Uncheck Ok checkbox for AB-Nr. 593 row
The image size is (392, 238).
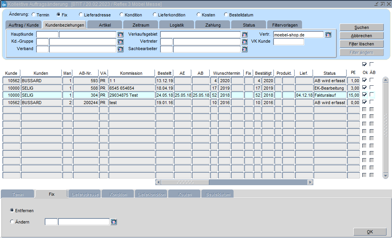365,80
